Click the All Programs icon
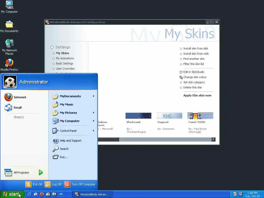 pos(8,172)
